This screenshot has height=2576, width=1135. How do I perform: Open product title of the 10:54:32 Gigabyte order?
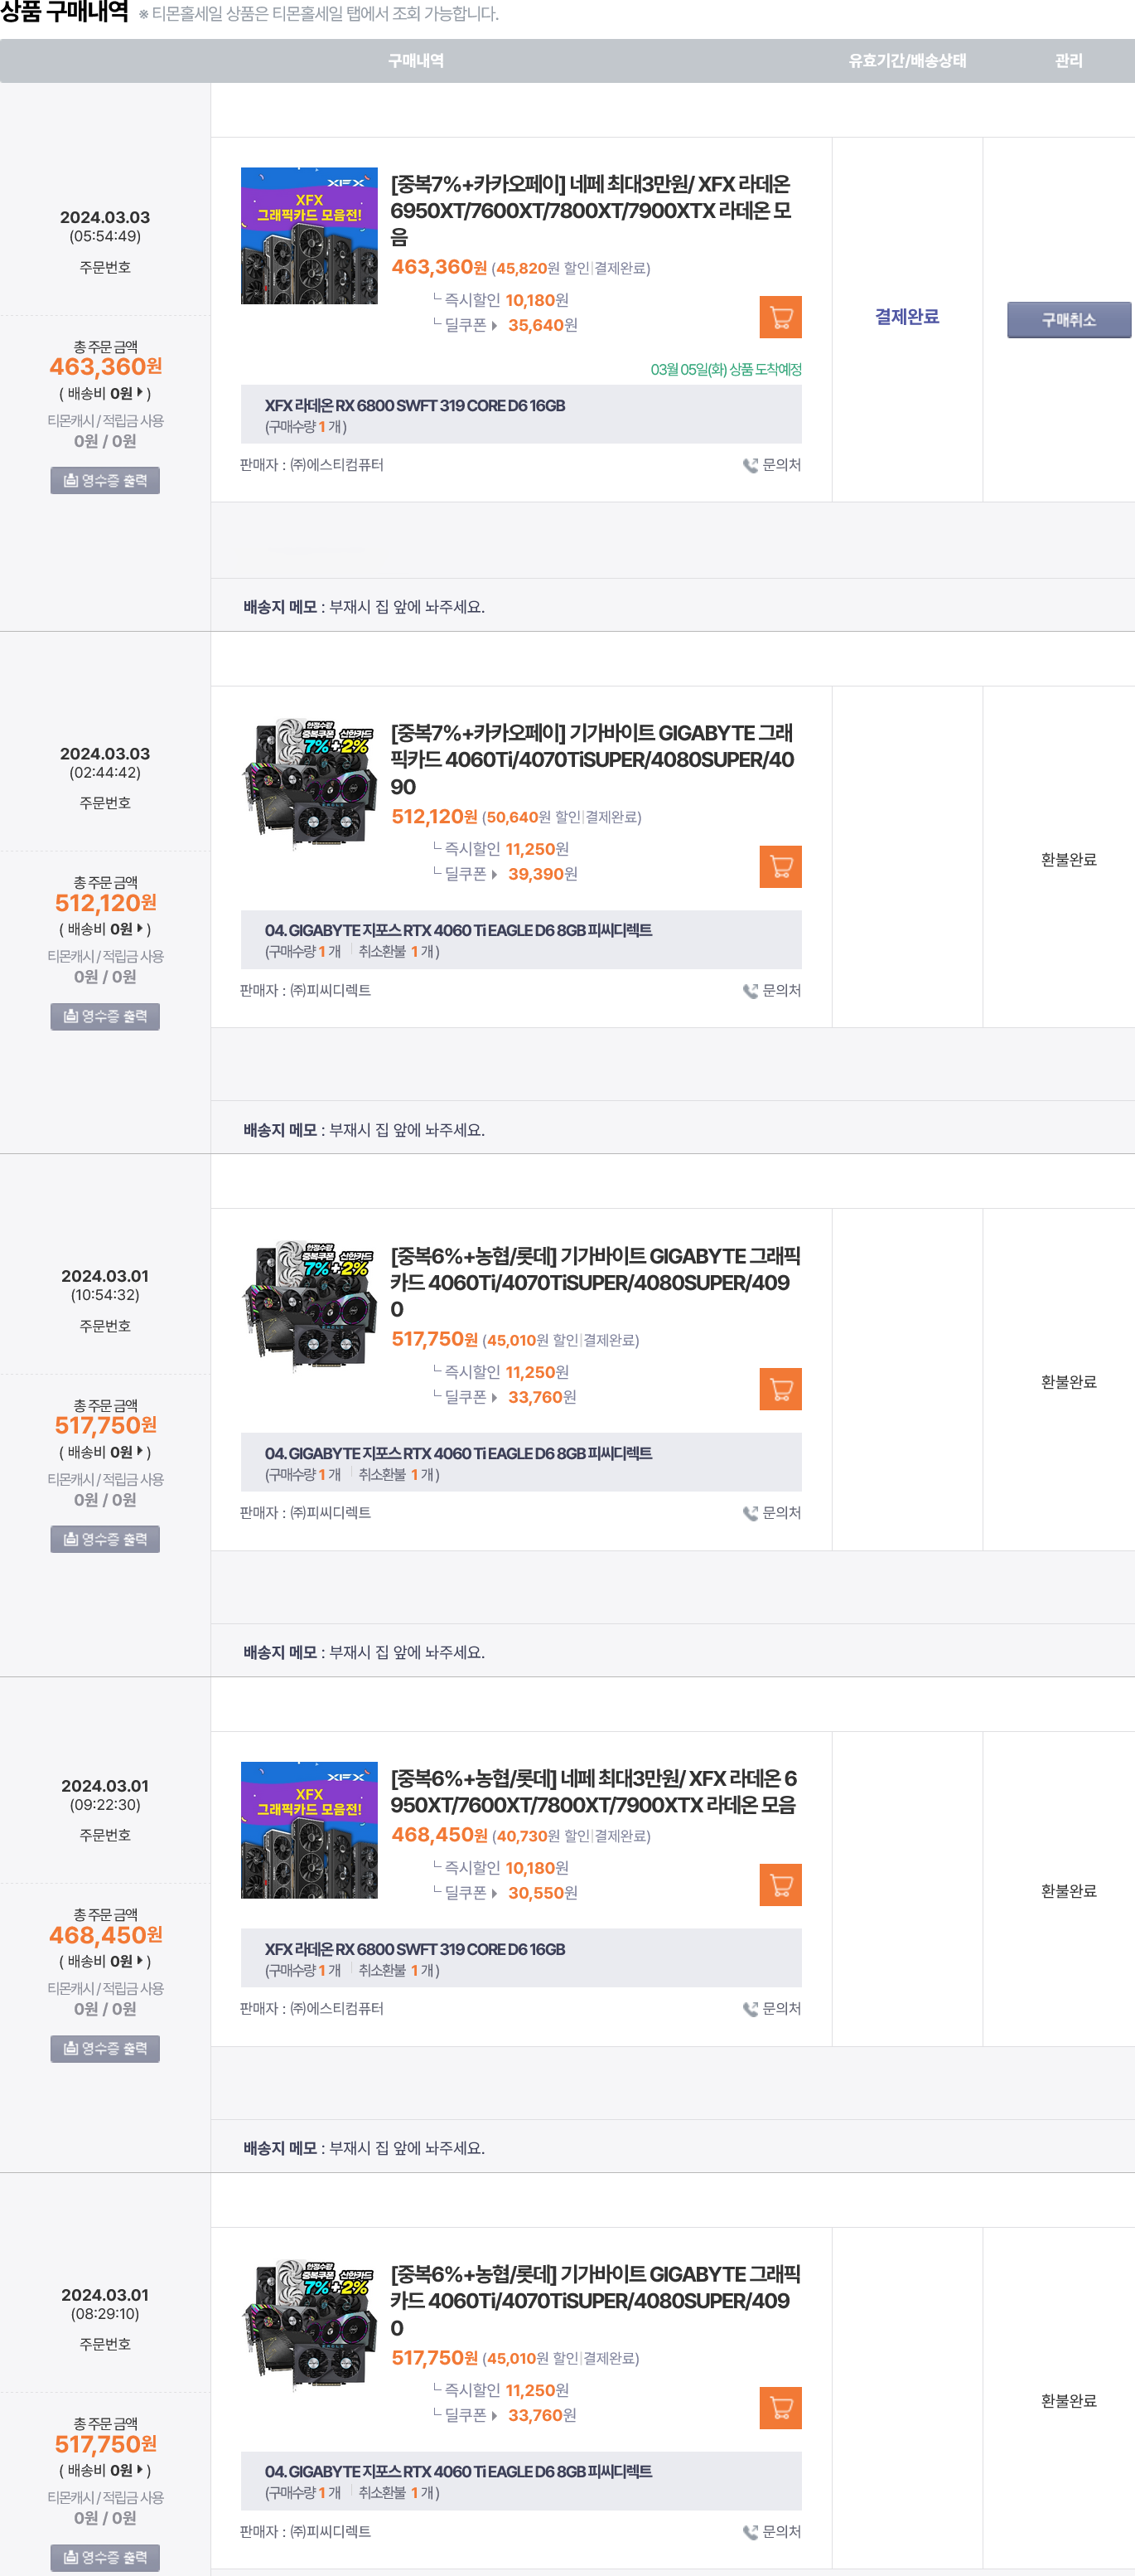(596, 1283)
